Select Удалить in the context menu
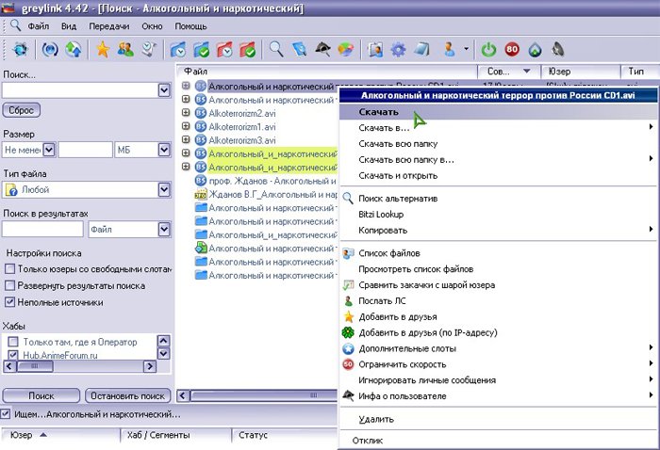 [499, 419]
